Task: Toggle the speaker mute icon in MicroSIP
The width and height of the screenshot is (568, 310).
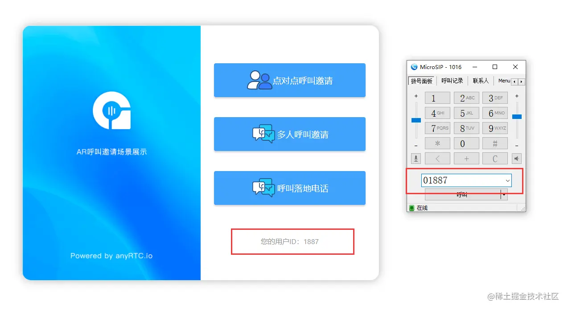Action: point(517,158)
